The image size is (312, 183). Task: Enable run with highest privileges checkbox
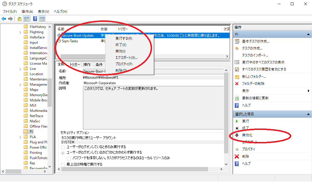pos(63,165)
